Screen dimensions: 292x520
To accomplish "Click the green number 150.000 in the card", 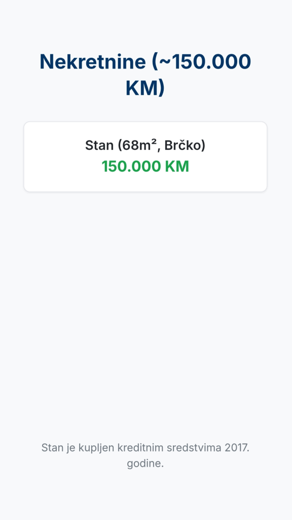I will coord(132,167).
